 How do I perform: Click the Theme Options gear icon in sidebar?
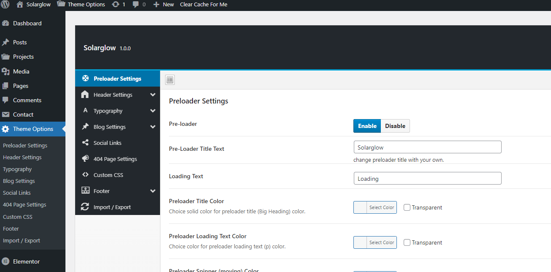pyautogui.click(x=5, y=129)
